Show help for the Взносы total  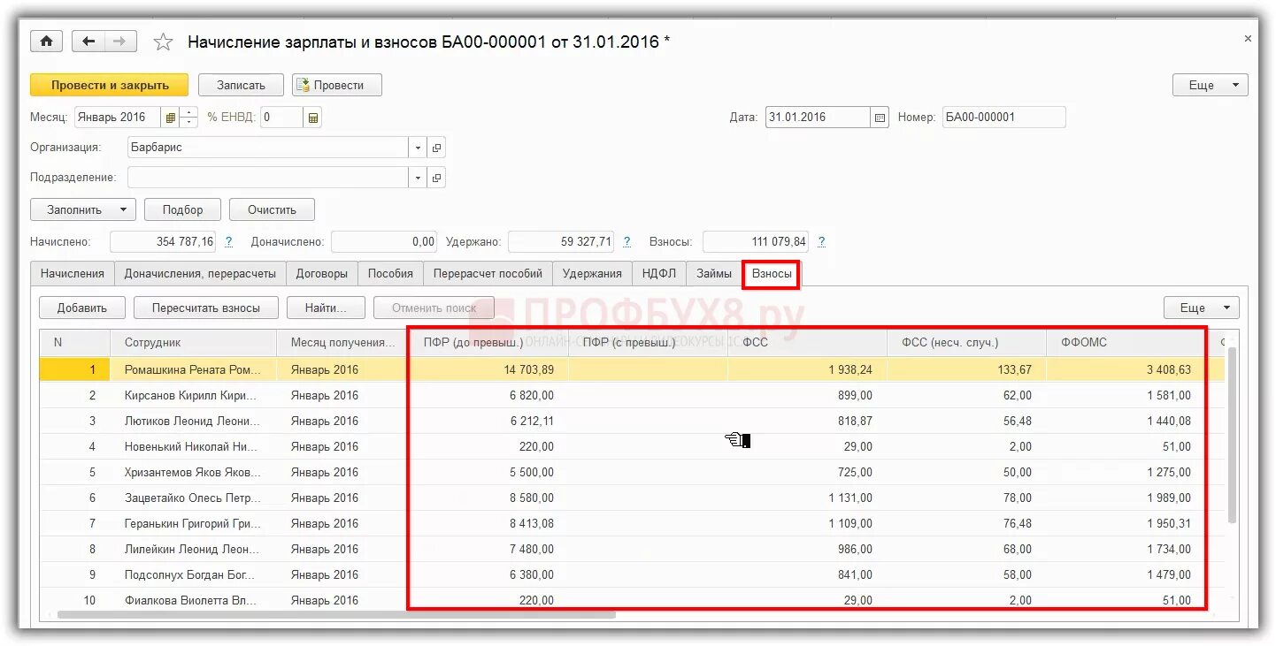(821, 242)
